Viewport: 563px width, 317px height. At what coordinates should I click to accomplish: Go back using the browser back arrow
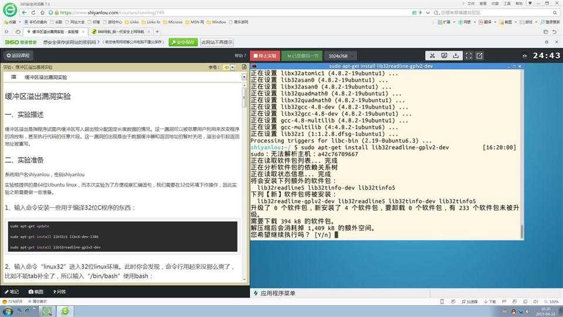pos(24,12)
